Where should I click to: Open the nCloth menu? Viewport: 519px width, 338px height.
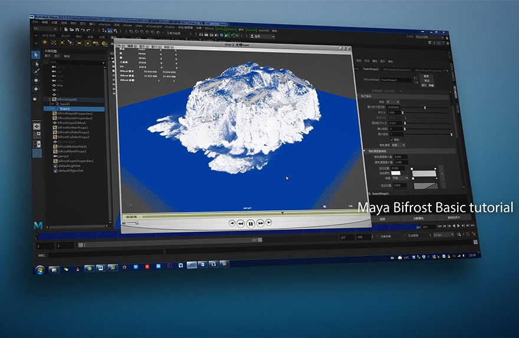pos(127,25)
